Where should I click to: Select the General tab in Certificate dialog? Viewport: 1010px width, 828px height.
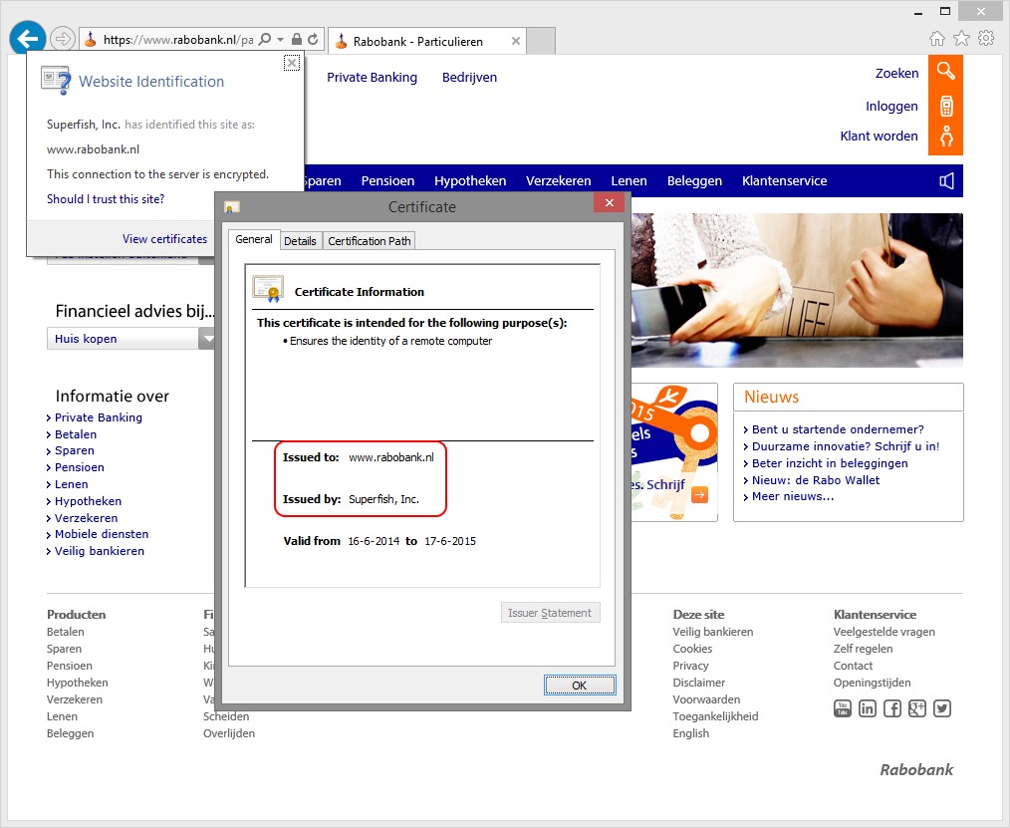point(254,240)
